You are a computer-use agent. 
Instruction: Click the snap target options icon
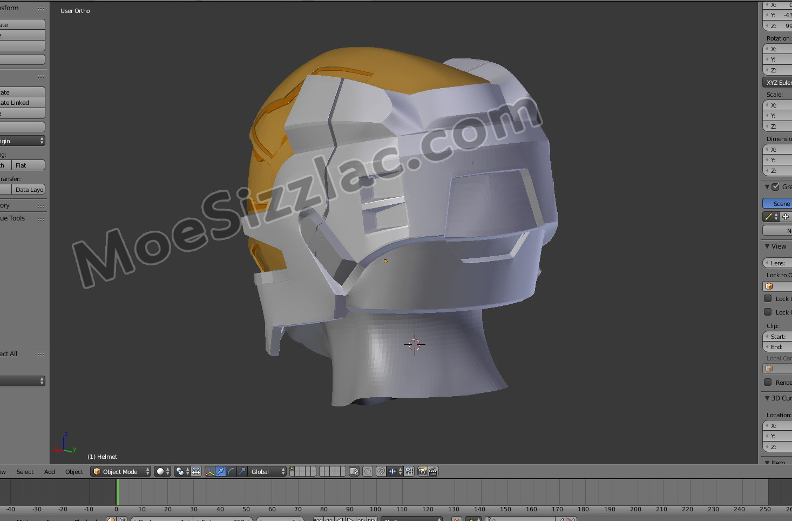(409, 471)
